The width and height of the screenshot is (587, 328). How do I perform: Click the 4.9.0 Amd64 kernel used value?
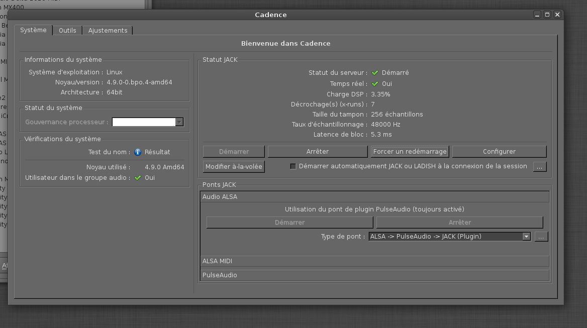tap(164, 167)
